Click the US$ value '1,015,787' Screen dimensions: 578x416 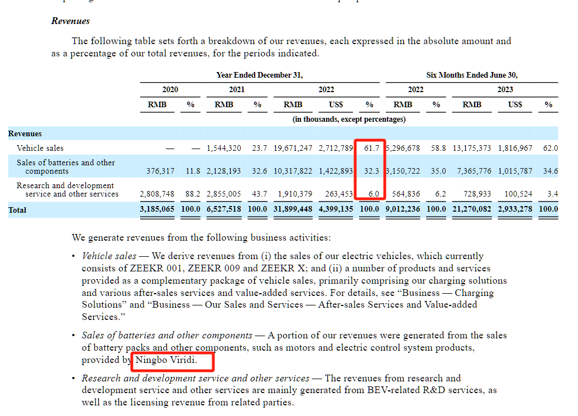515,171
